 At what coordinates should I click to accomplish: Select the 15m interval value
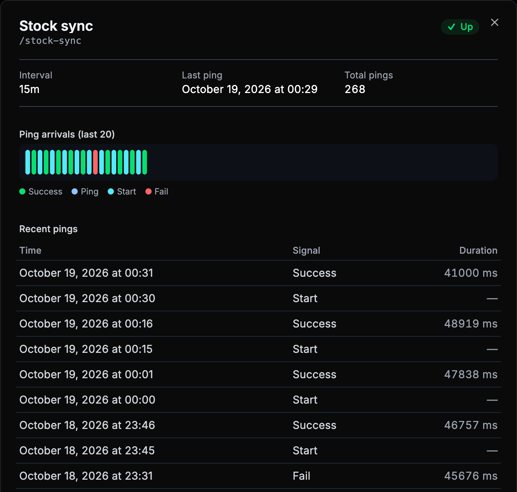pyautogui.click(x=29, y=89)
